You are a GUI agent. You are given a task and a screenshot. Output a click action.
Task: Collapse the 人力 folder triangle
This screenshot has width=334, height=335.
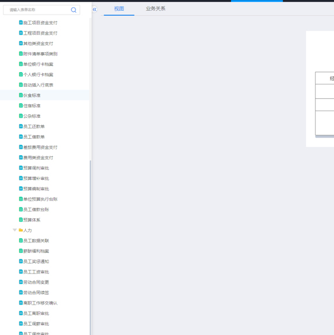[x=15, y=230]
